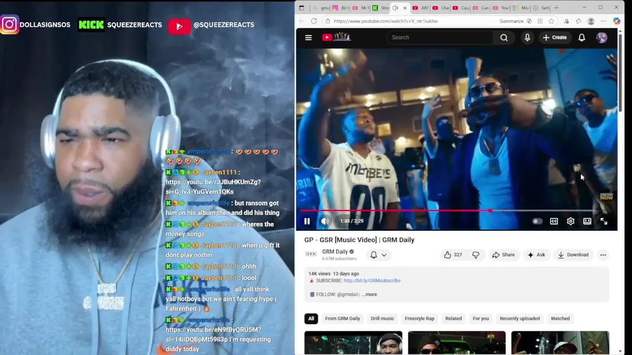Pause the playing music video
The width and height of the screenshot is (632, 355).
(307, 221)
